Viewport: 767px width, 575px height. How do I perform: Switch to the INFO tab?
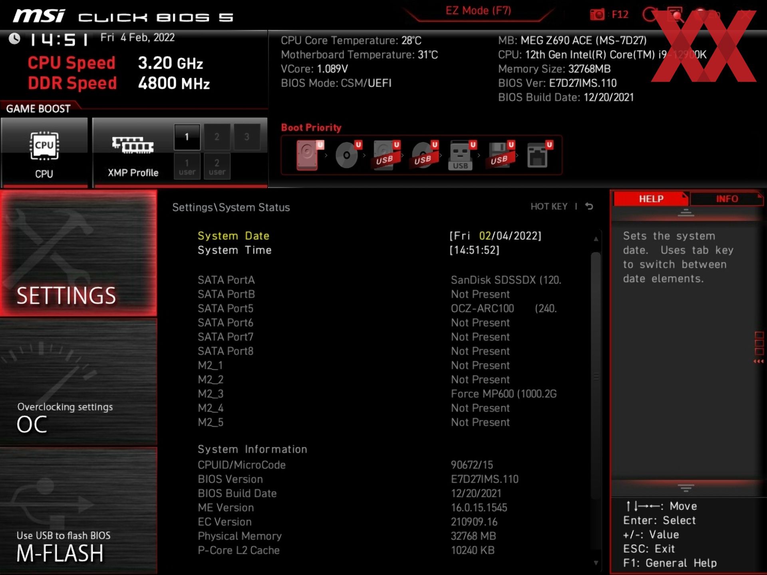(x=727, y=199)
